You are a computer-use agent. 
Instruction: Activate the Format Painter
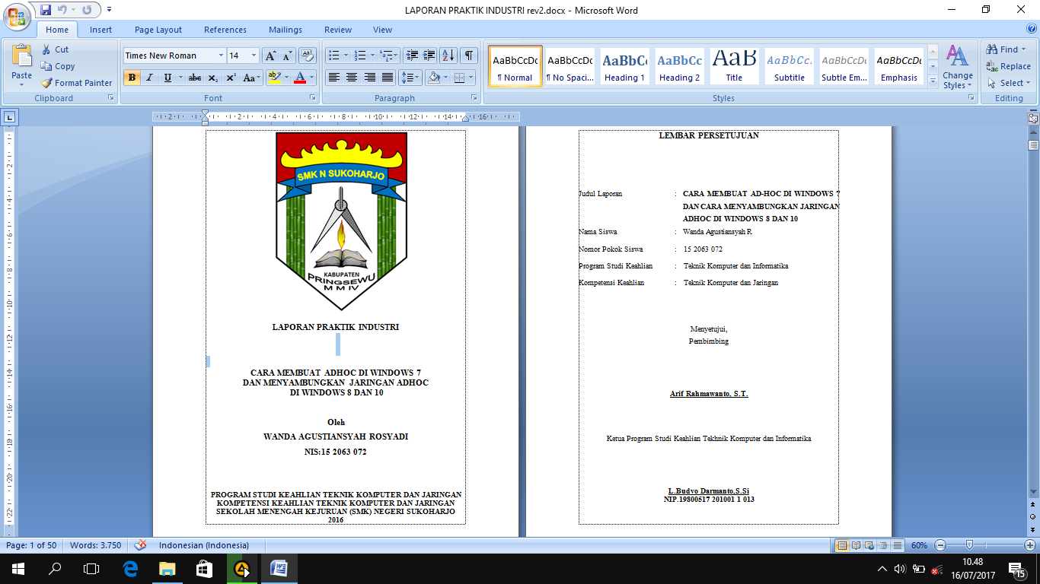76,83
